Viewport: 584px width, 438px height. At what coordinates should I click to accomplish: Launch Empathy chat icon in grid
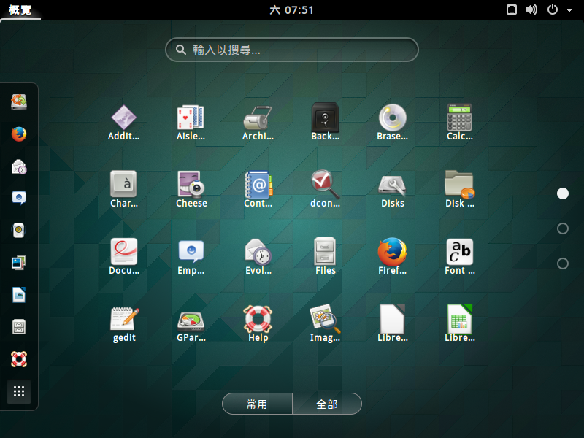coord(191,252)
